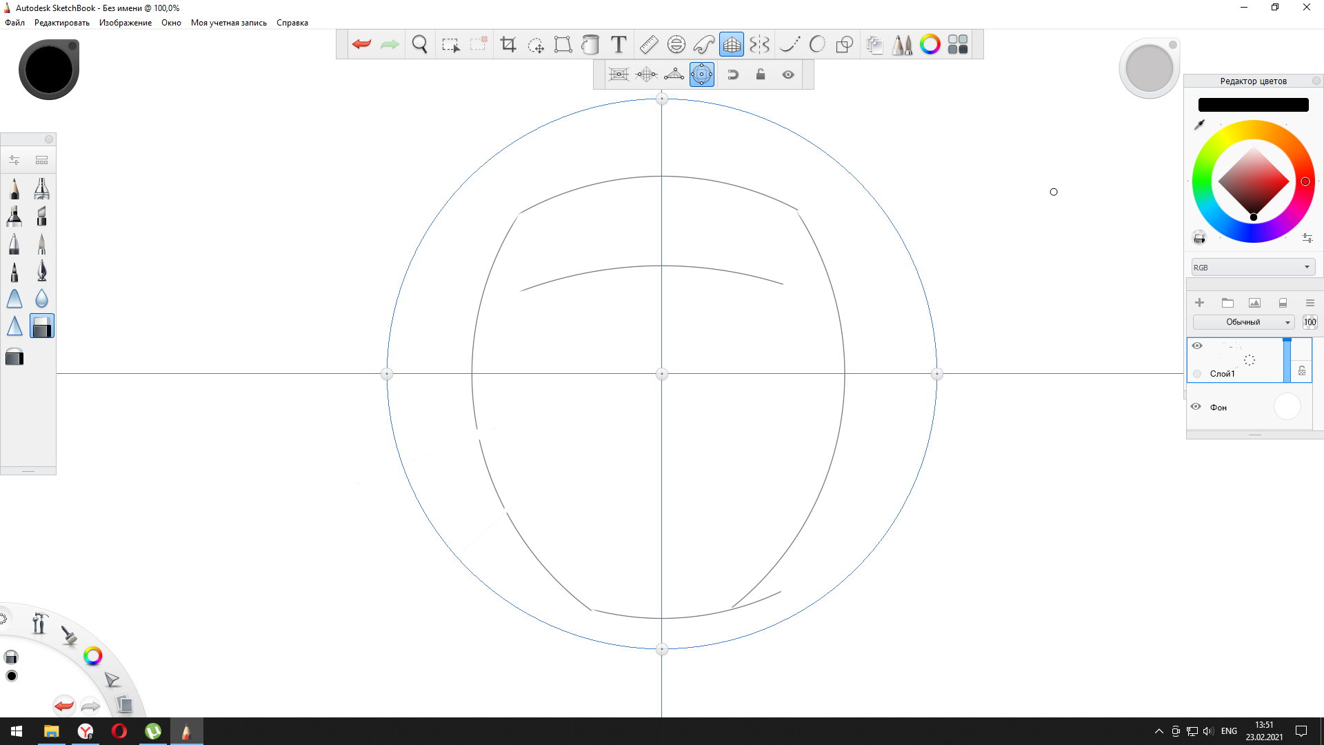This screenshot has width=1324, height=745.
Task: Click the red Undo arrow in top toolbar
Action: (x=361, y=45)
